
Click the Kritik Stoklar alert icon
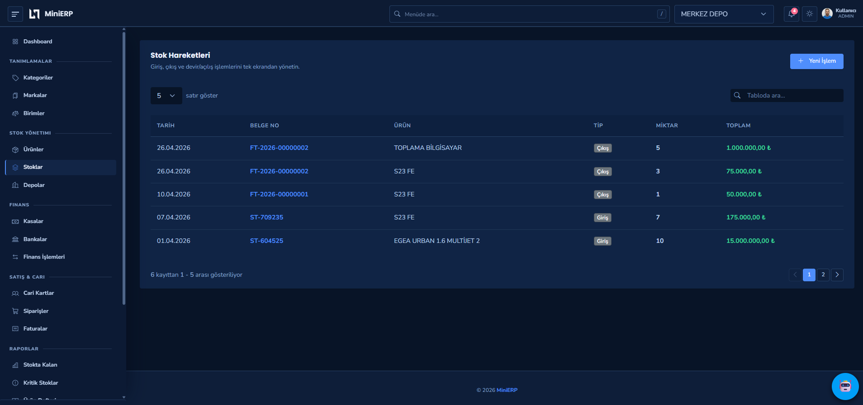(x=15, y=383)
